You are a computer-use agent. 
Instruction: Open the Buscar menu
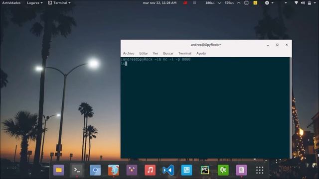coord(168,53)
